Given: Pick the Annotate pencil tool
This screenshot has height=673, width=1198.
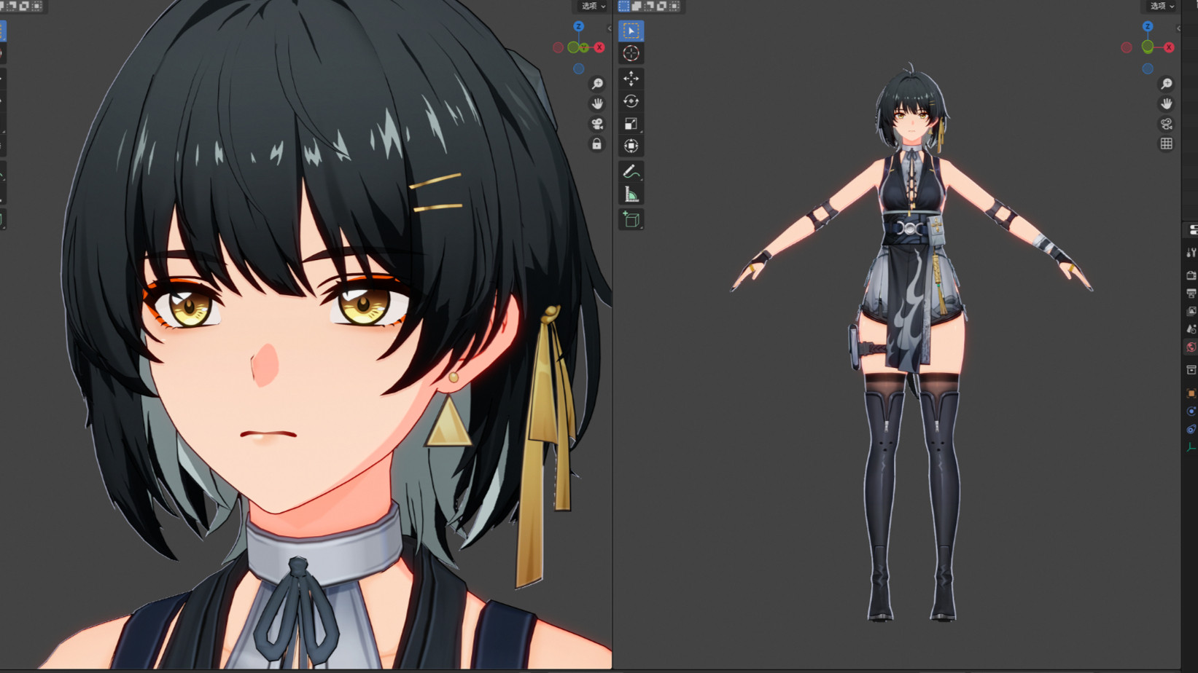Looking at the screenshot, I should (x=631, y=172).
